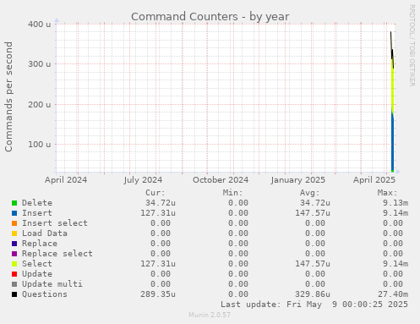Click the Insert current value 127.31u
The width and height of the screenshot is (420, 324).
pyautogui.click(x=158, y=213)
